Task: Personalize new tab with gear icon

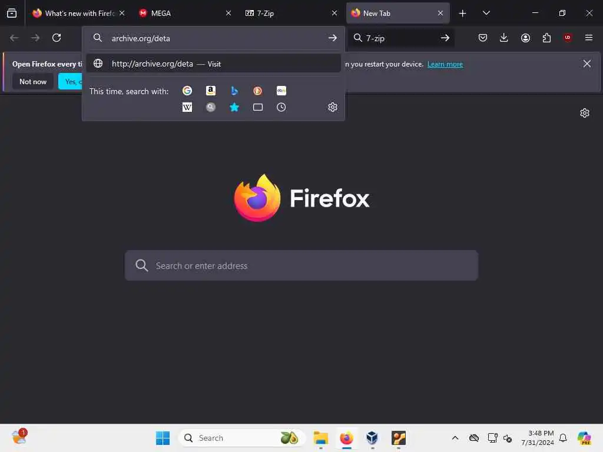Action: [585, 113]
